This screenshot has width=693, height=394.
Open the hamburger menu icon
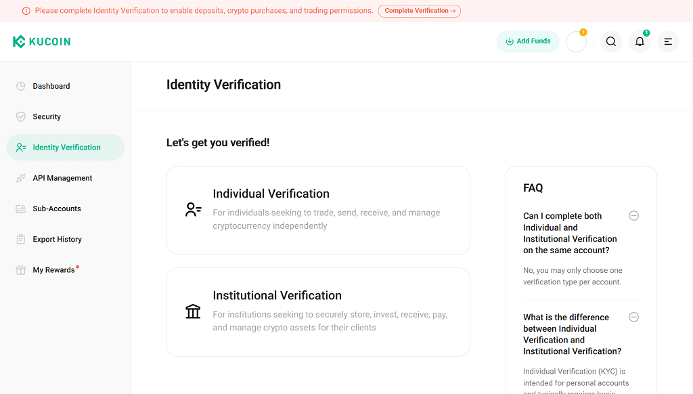[x=668, y=41]
